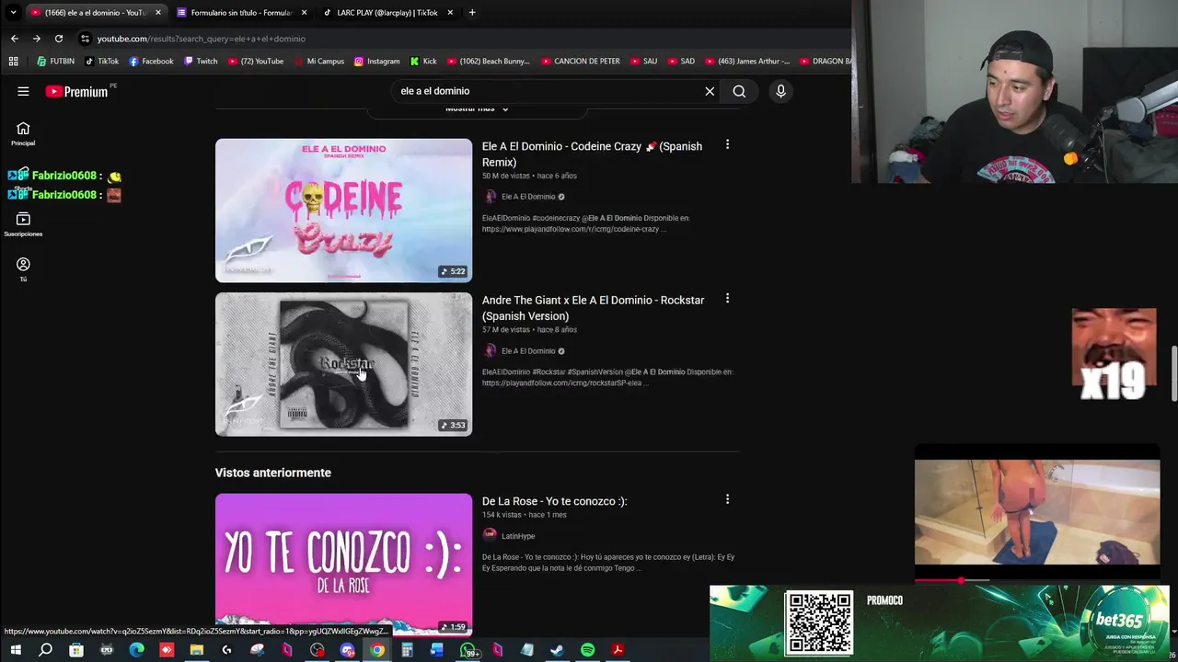
Task: Open Codeine Crazy Spanish Remix video title
Action: (592, 154)
